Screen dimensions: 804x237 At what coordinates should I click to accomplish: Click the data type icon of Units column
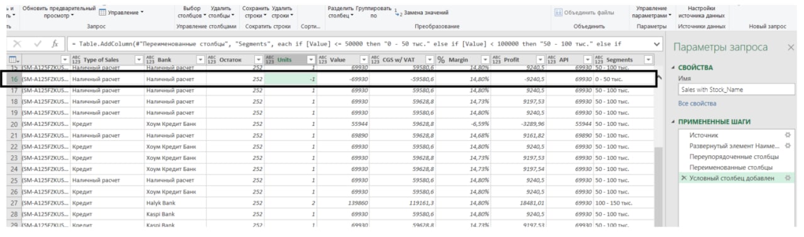pos(270,59)
